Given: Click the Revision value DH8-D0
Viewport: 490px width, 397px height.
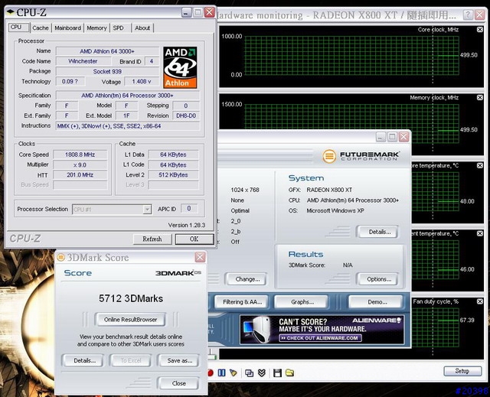Looking at the screenshot, I should [186, 116].
